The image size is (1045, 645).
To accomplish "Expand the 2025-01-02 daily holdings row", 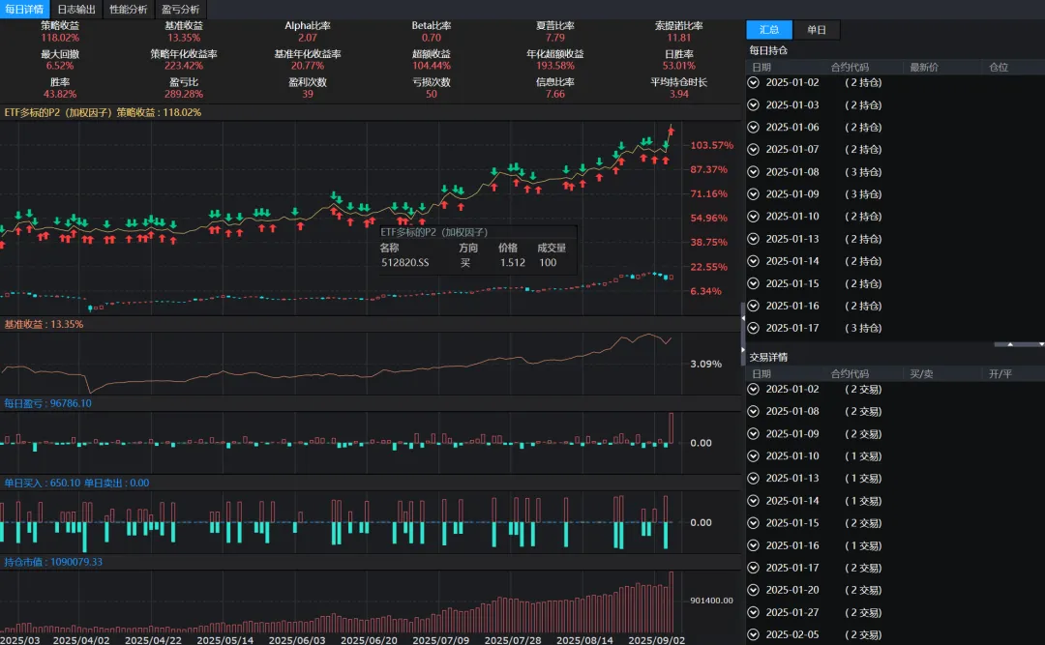I will click(753, 82).
